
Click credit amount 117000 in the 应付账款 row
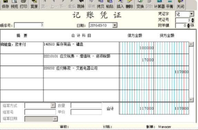point(181,72)
